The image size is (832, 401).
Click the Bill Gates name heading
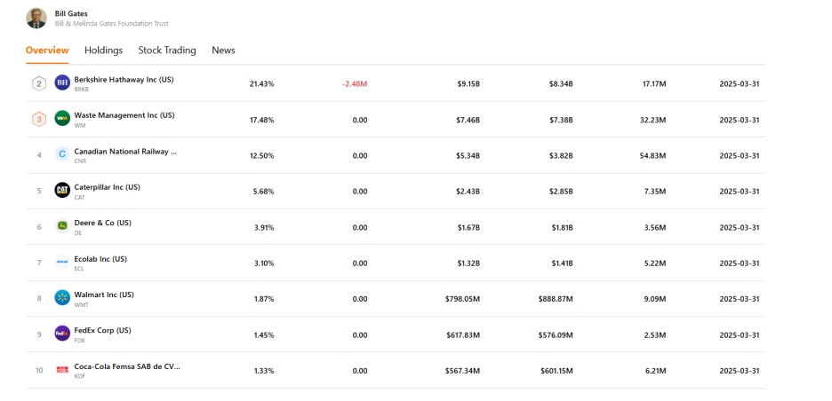pos(71,14)
